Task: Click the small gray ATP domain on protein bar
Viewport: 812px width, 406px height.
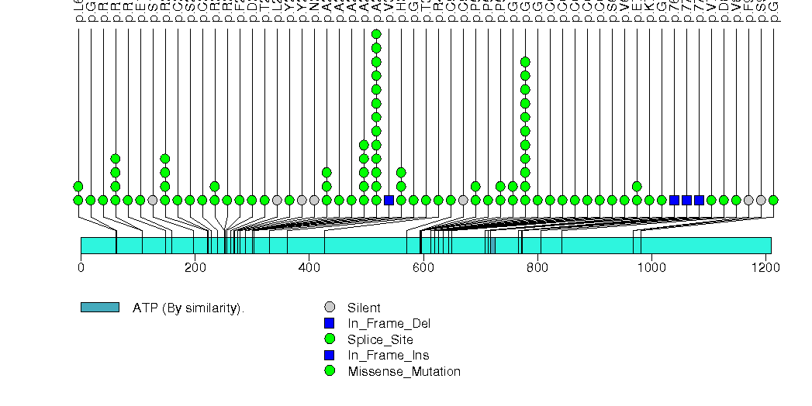Action: 492,245
